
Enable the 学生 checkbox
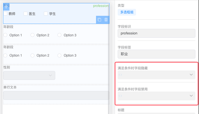pos(46,14)
